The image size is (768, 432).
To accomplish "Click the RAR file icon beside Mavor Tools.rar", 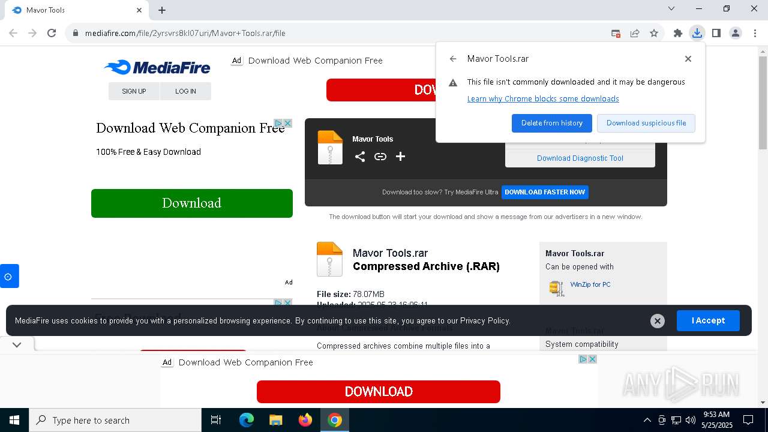I will (x=329, y=259).
